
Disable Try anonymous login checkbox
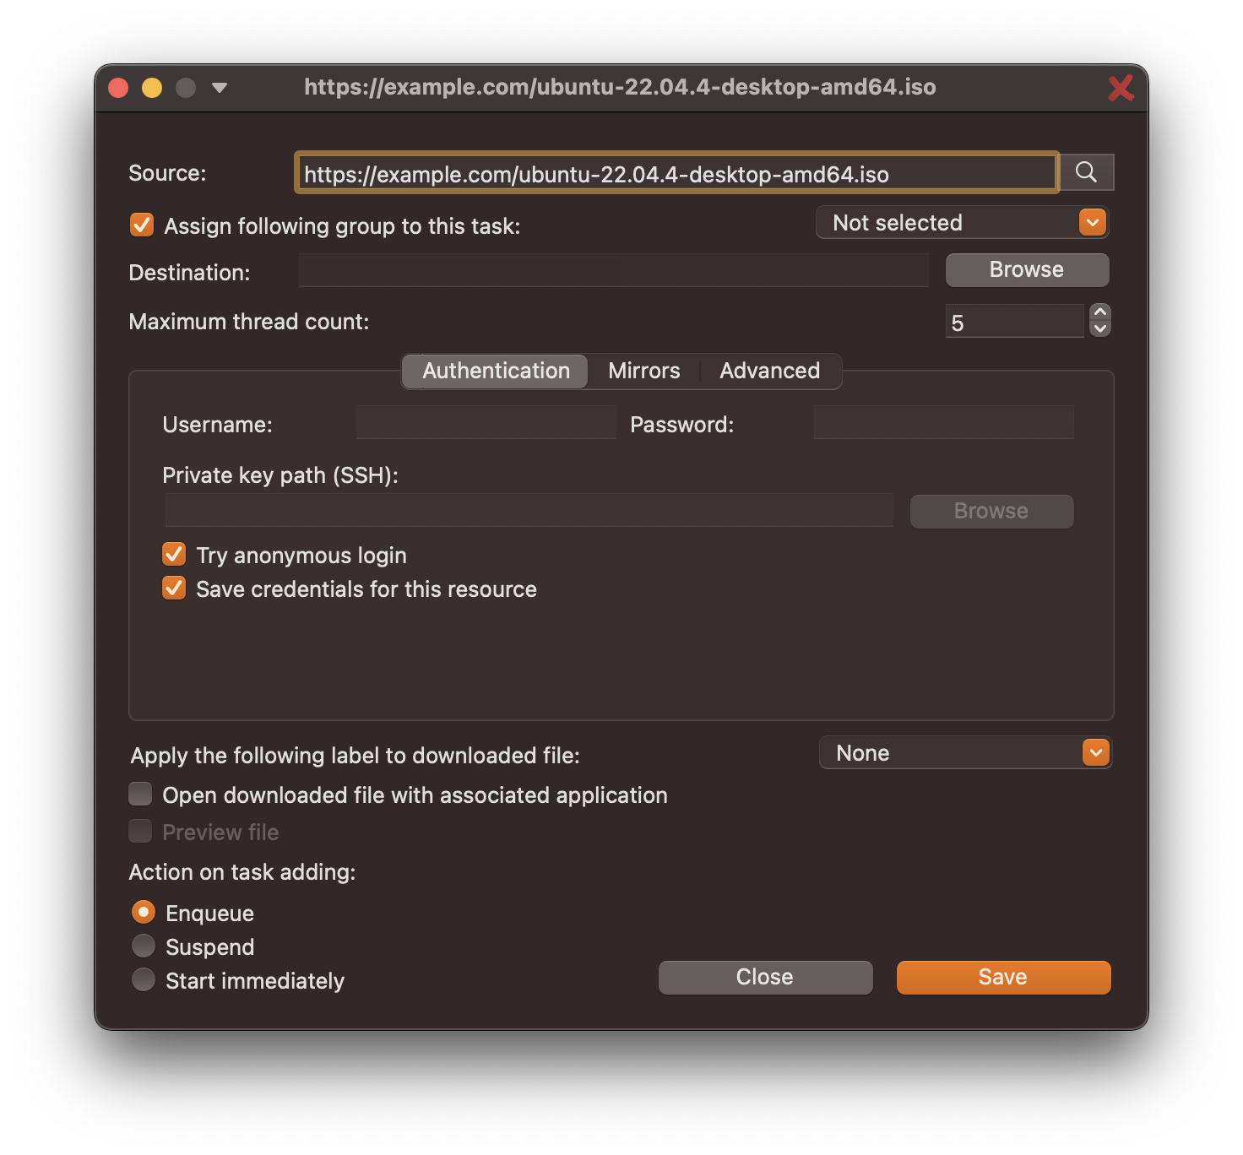coord(174,555)
